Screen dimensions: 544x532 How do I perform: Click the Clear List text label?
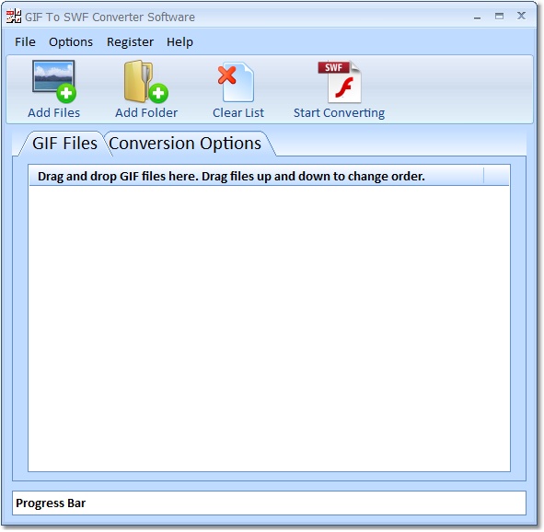click(x=238, y=112)
